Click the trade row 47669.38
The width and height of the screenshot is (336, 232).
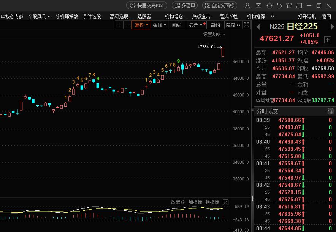click(294, 221)
